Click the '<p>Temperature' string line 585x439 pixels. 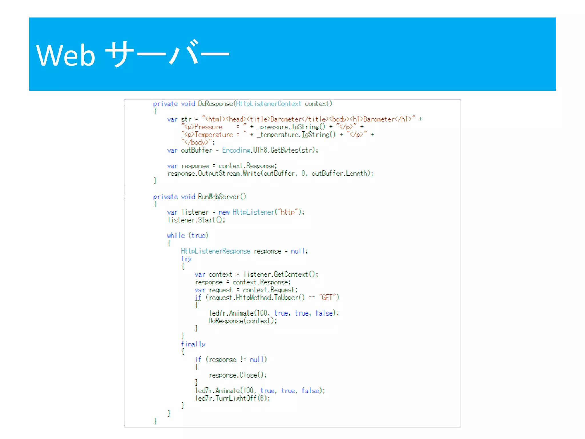(x=278, y=134)
